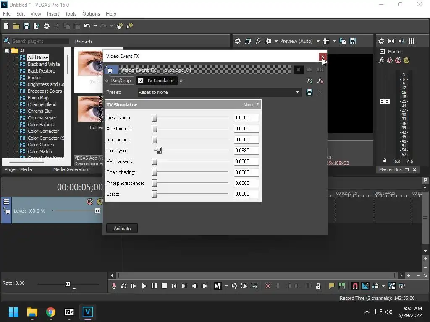The height and width of the screenshot is (322, 430).
Task: Open Windows Start menu
Action: [x=13, y=312]
